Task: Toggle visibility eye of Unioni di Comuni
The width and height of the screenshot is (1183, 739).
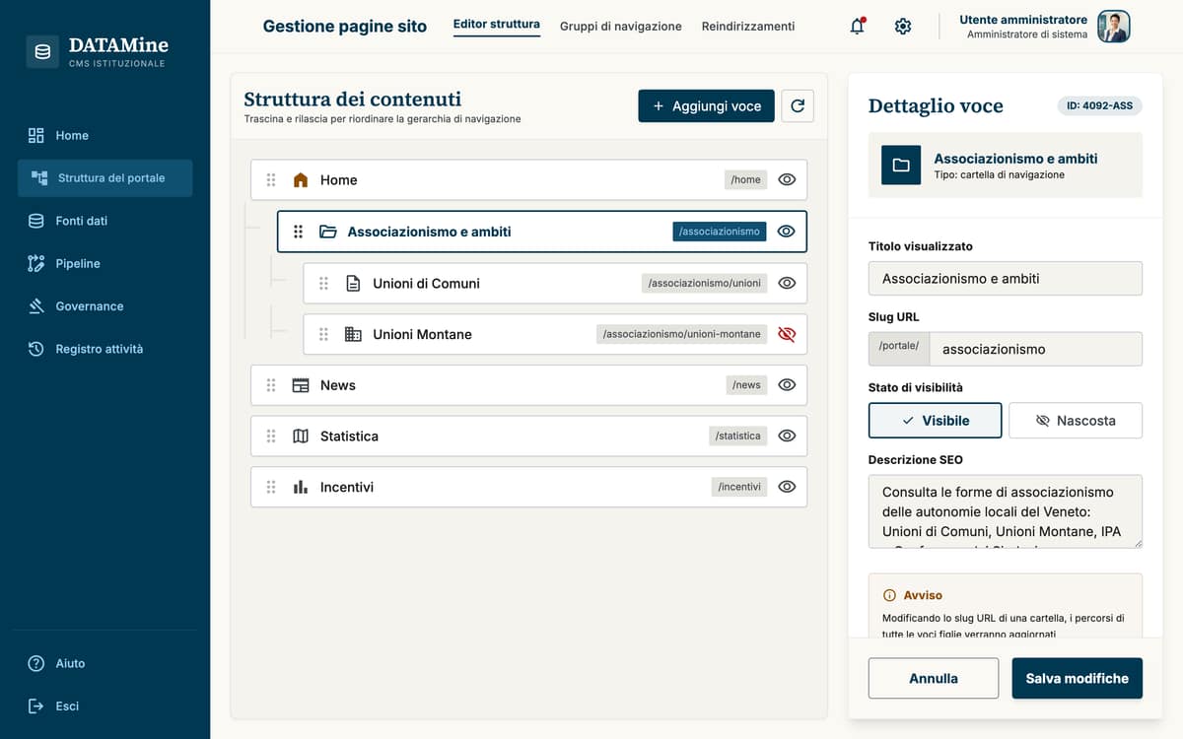Action: 787,283
